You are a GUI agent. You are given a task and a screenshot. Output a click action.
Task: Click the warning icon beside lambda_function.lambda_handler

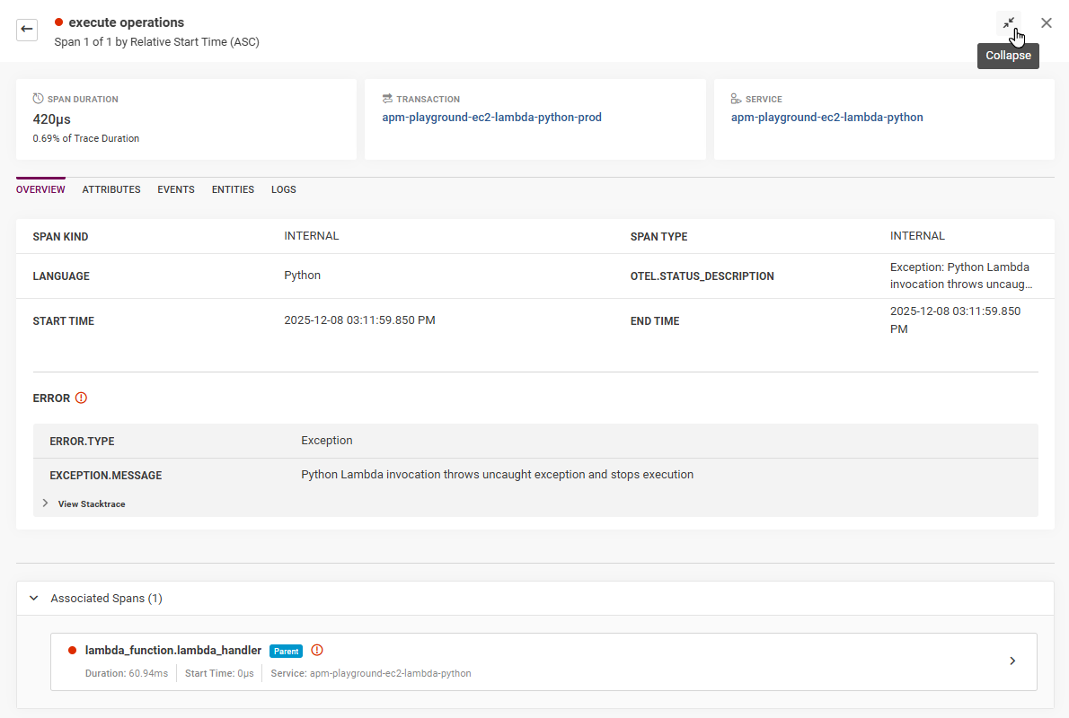[316, 650]
